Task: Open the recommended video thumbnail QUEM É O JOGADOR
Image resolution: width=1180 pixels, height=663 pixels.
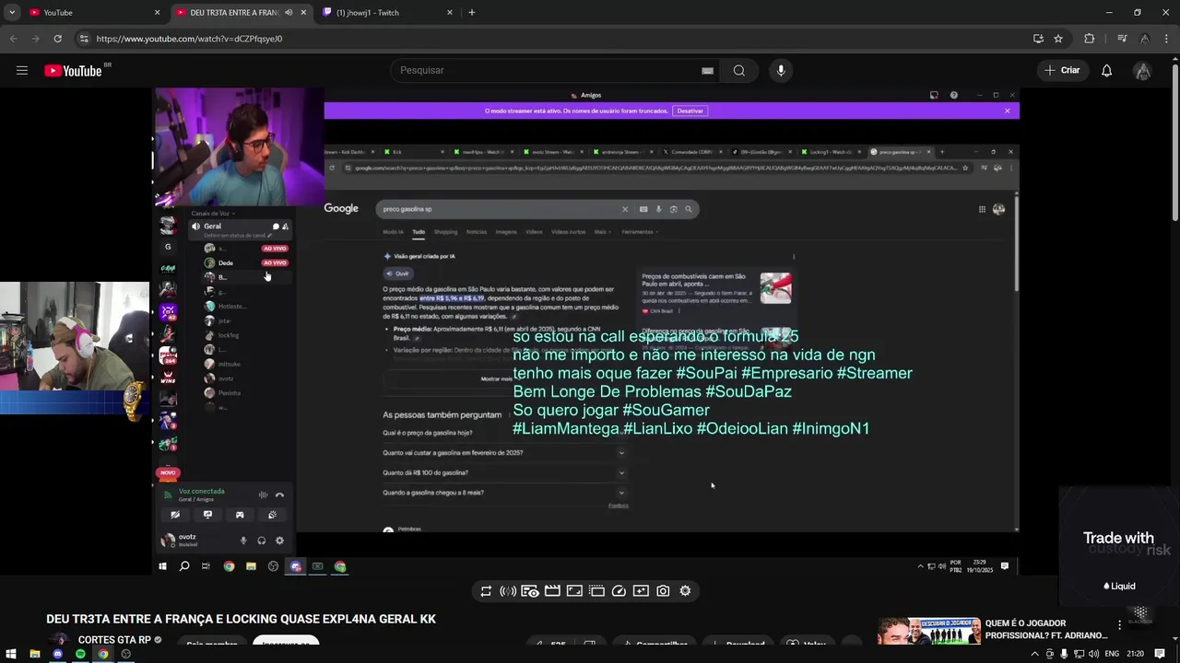Action: click(x=929, y=632)
